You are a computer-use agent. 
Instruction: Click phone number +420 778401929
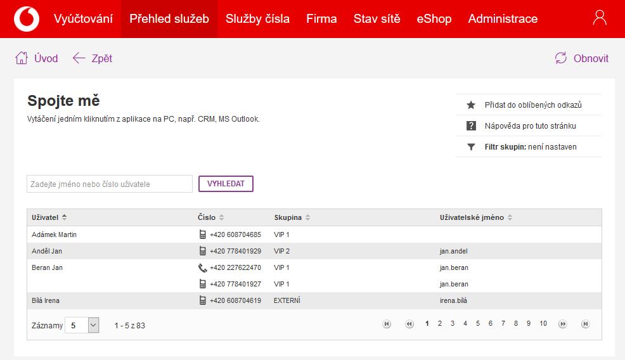(236, 251)
